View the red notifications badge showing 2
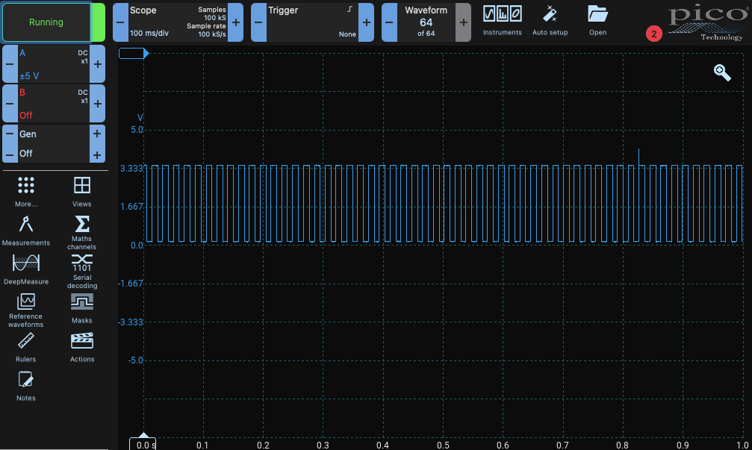The width and height of the screenshot is (752, 450). [653, 34]
